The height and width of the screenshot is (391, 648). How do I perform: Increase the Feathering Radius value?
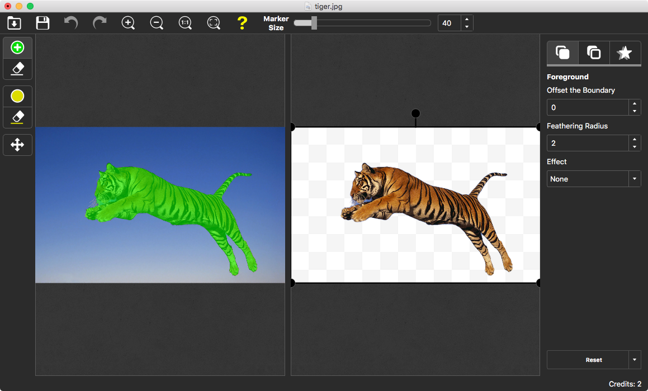(634, 139)
